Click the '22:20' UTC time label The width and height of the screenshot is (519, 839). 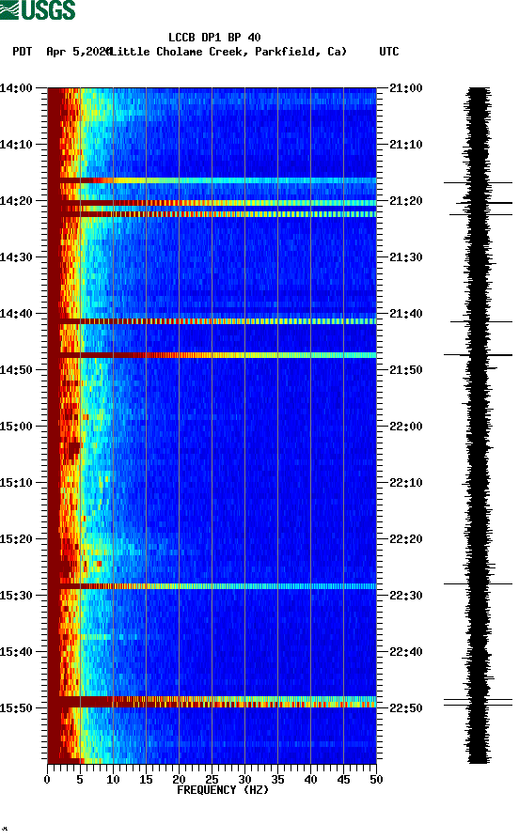tap(406, 539)
